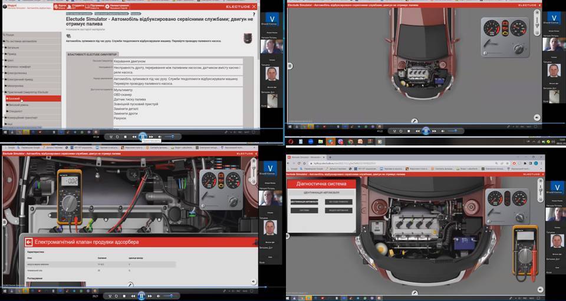Click the warning lights cluster in top-view car simulator
Image resolution: width=566 pixels, height=301 pixels.
505,28
